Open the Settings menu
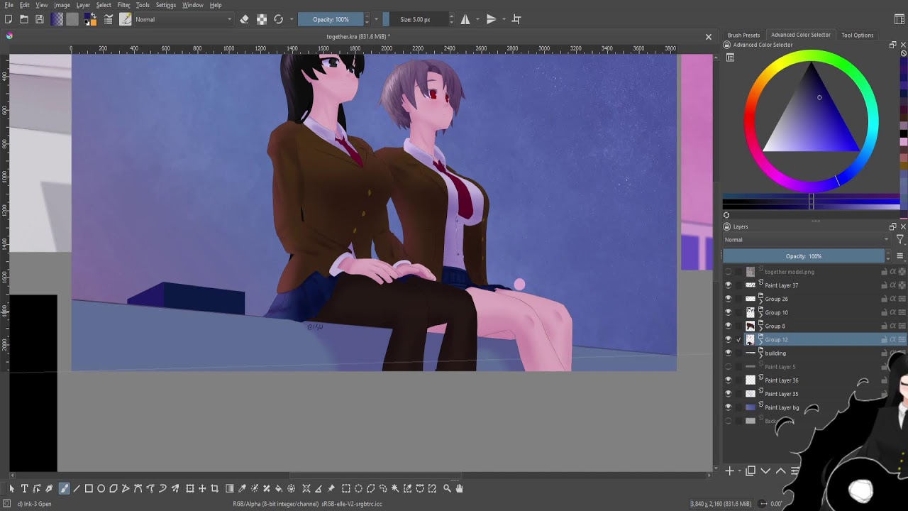908x511 pixels. [x=166, y=5]
